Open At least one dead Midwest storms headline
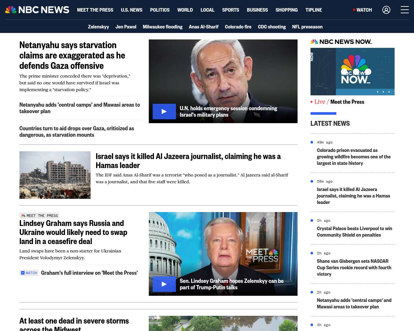Screen dimensions: 414x331 pyautogui.click(x=74, y=324)
